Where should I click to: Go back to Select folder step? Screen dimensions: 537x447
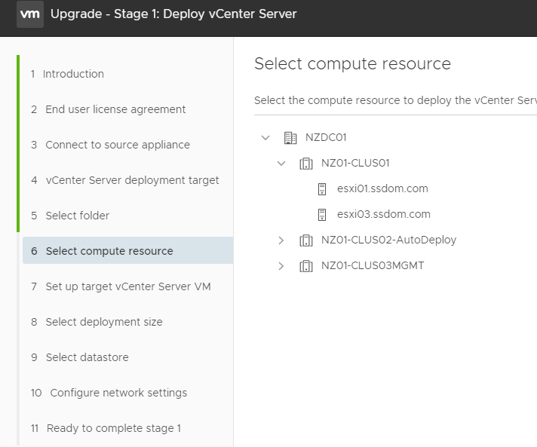pyautogui.click(x=70, y=216)
